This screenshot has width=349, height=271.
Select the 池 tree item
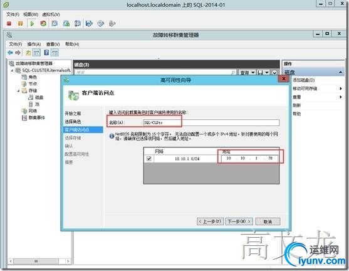click(37, 104)
